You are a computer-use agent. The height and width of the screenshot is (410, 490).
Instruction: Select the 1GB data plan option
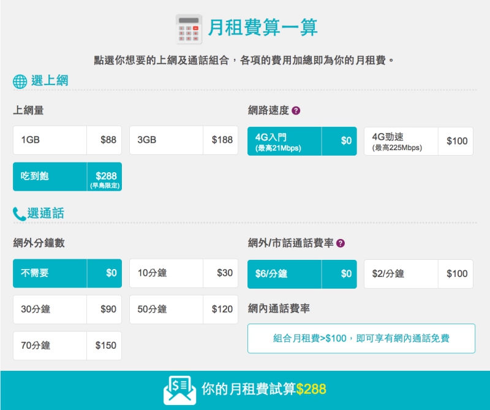[x=67, y=140]
